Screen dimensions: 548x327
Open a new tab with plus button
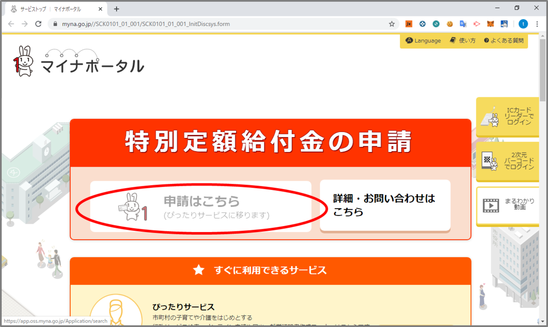coord(116,9)
